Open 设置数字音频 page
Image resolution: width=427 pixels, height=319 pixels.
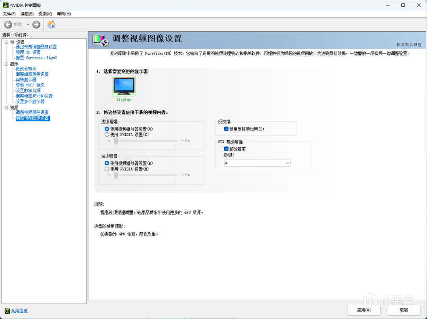point(28,91)
